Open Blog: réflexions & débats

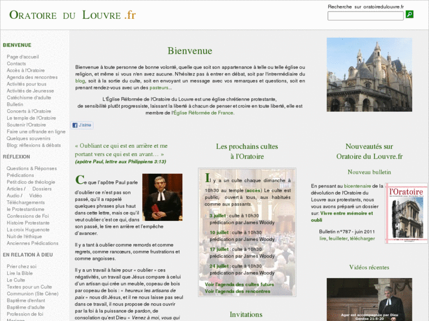tap(34, 145)
